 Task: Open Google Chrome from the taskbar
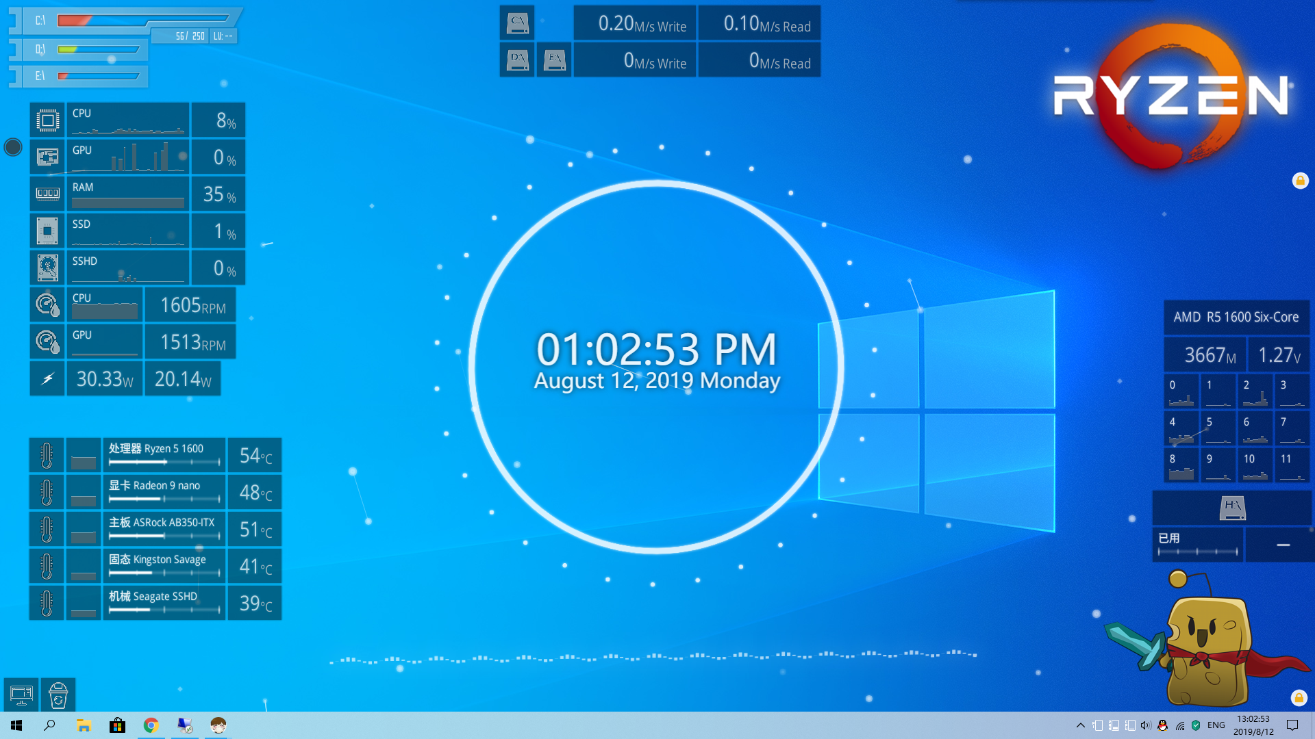point(151,725)
